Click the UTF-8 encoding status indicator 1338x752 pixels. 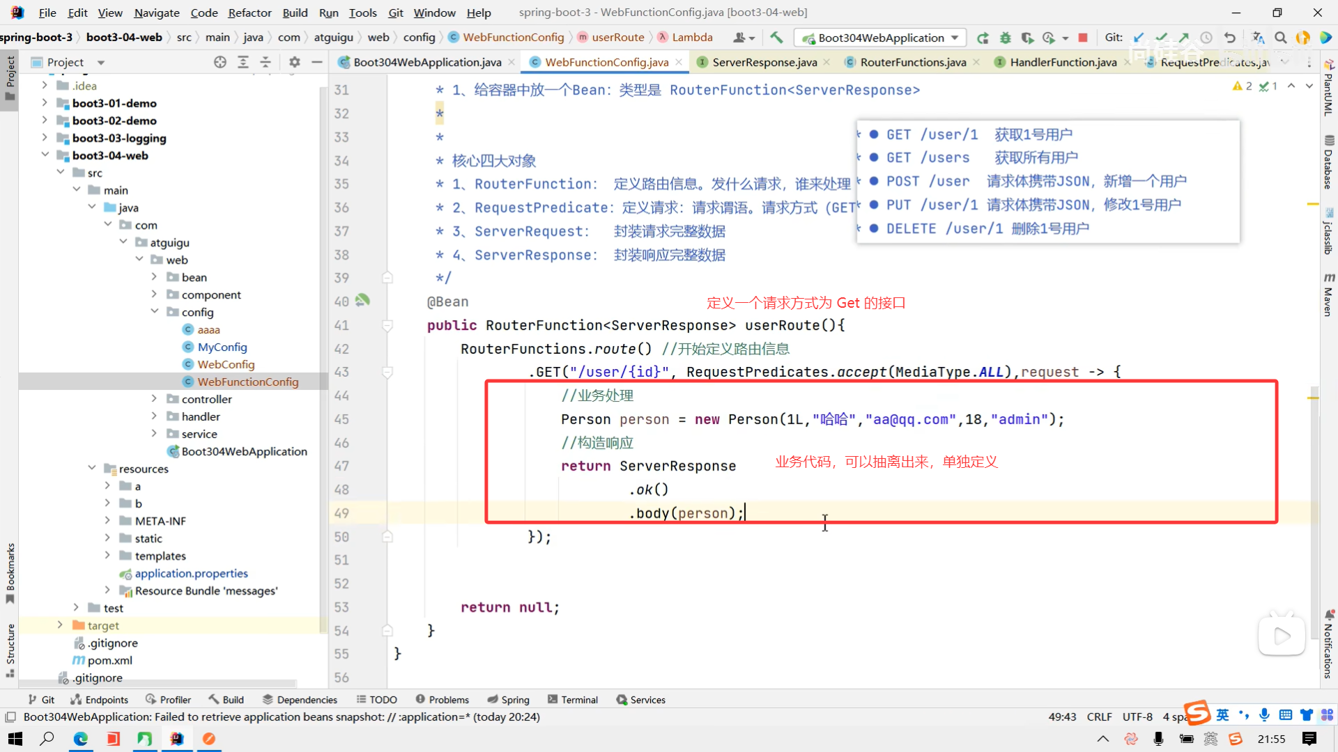pyautogui.click(x=1137, y=716)
